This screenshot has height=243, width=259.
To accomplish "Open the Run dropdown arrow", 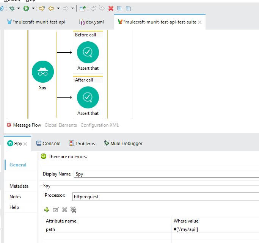I will [x=33, y=8].
